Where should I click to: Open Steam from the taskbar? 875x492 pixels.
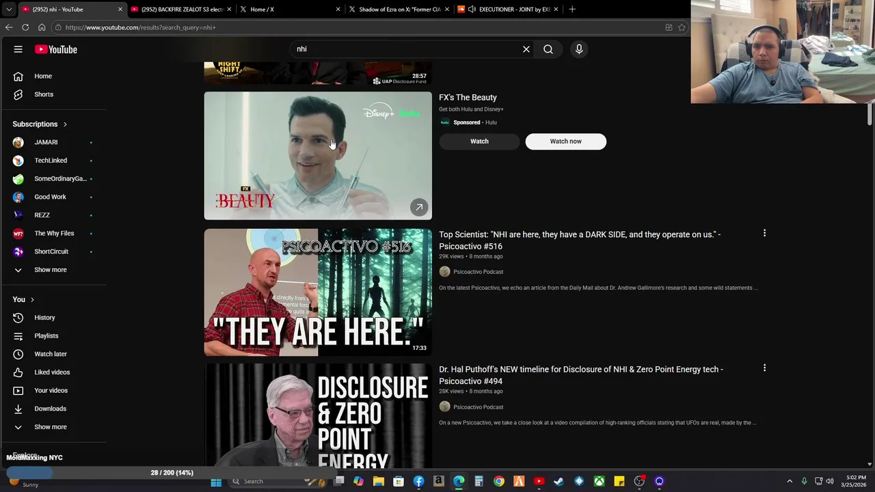559,482
